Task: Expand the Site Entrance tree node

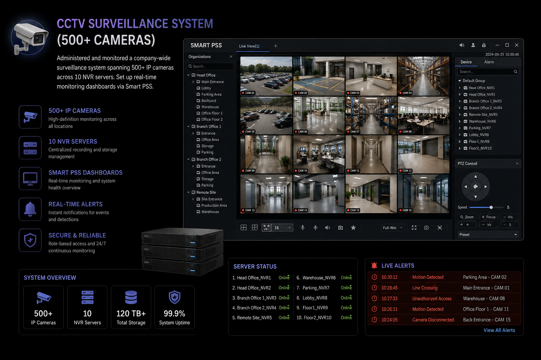Action: (193, 199)
